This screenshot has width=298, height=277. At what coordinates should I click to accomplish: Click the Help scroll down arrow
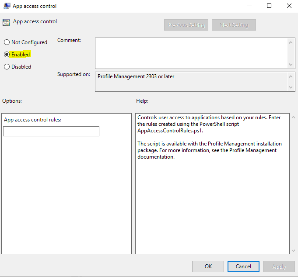(x=292, y=250)
